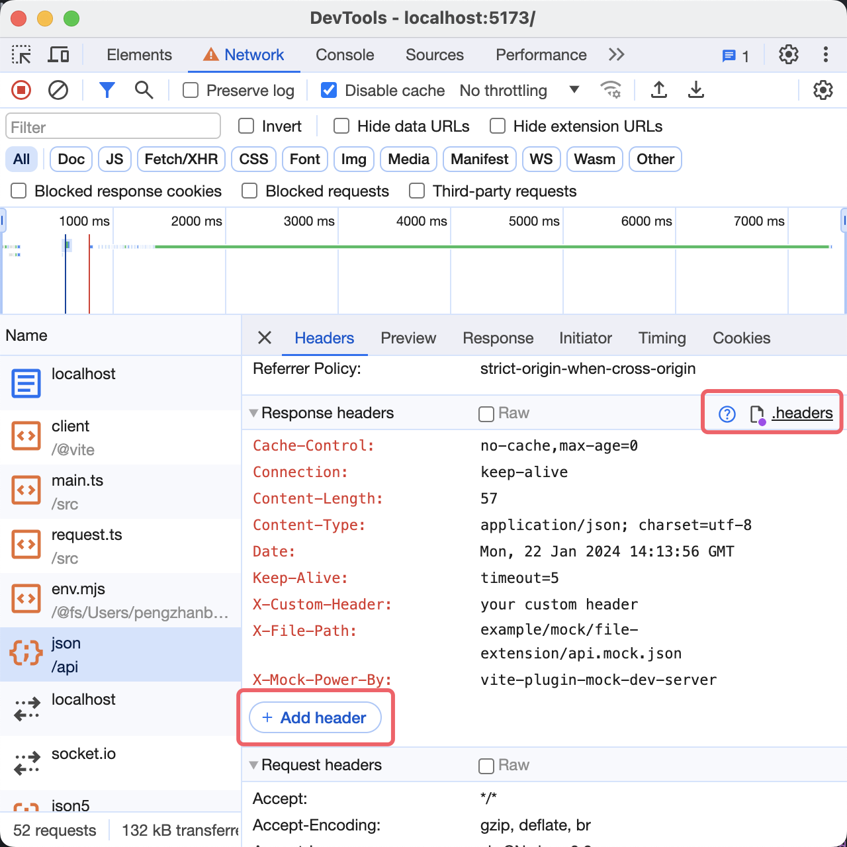Click the import HAR file upload icon
Screen dimensions: 847x847
658,90
